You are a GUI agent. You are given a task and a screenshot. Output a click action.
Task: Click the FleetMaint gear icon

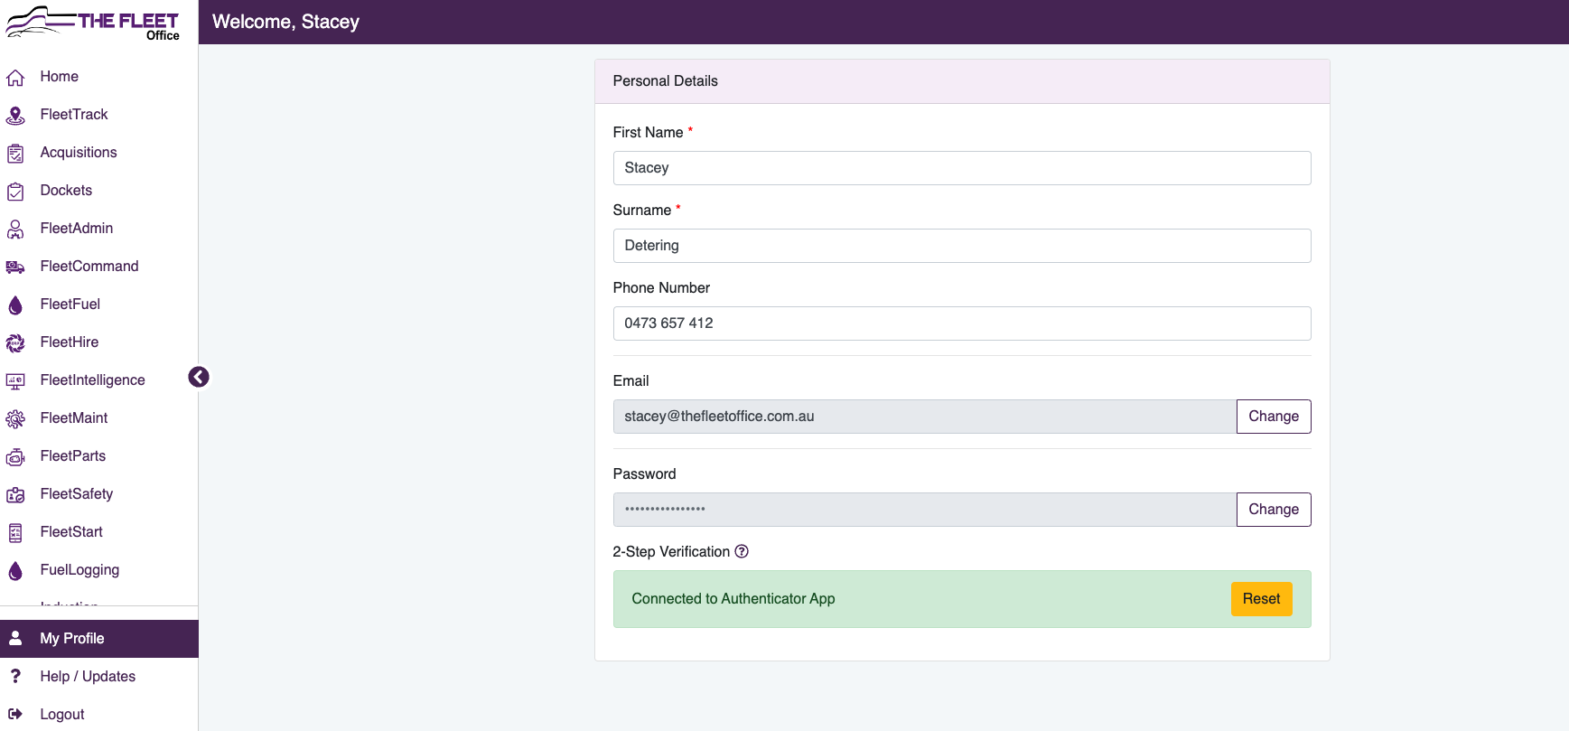click(15, 419)
